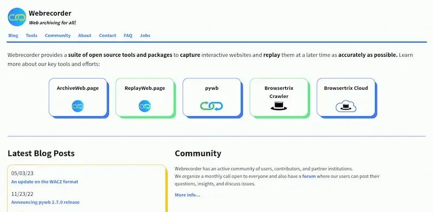
Task: Open the Contact nav item
Action: (107, 35)
